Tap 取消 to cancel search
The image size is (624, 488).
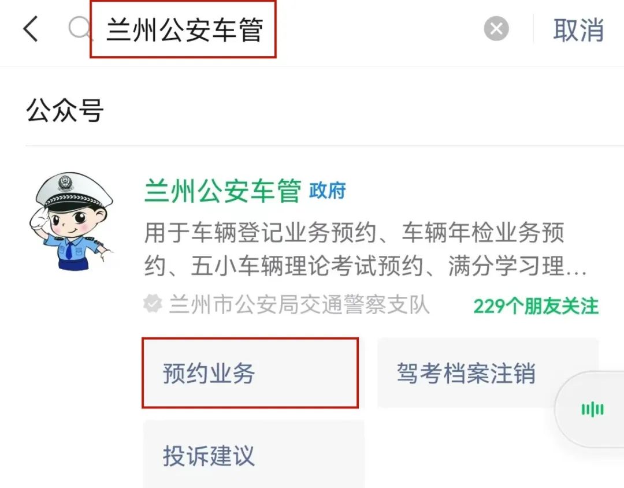578,29
